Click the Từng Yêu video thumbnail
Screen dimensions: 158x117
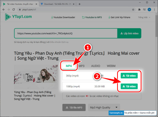[36, 77]
